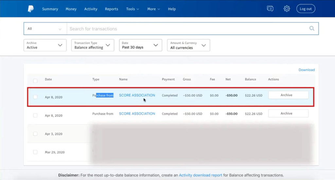Open the Archive Active filter dropdown

click(45, 45)
